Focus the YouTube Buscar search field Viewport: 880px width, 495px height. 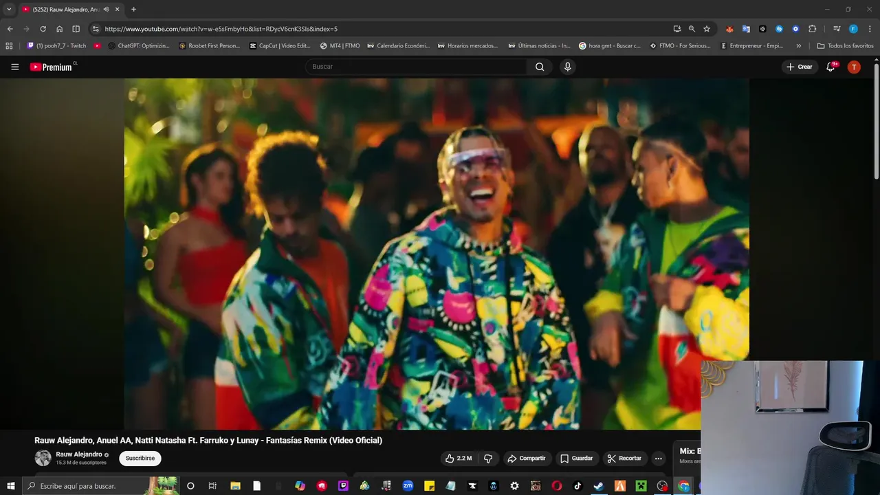tap(416, 67)
